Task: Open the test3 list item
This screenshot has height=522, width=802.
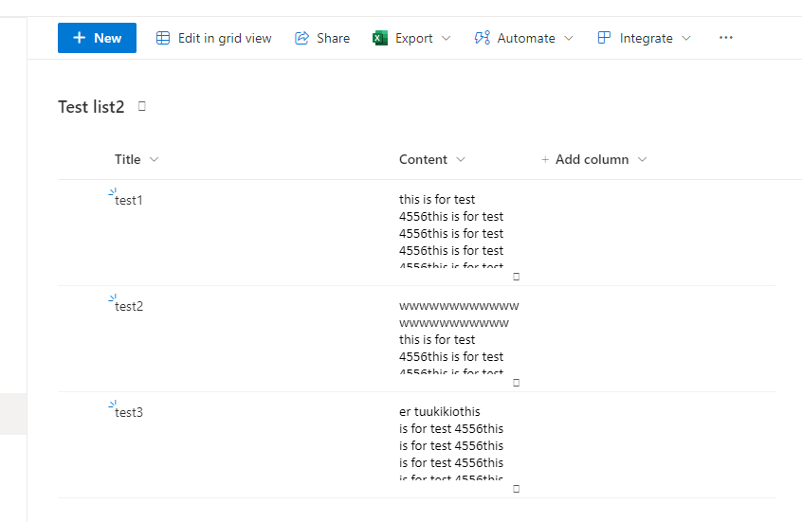Action: pos(129,413)
